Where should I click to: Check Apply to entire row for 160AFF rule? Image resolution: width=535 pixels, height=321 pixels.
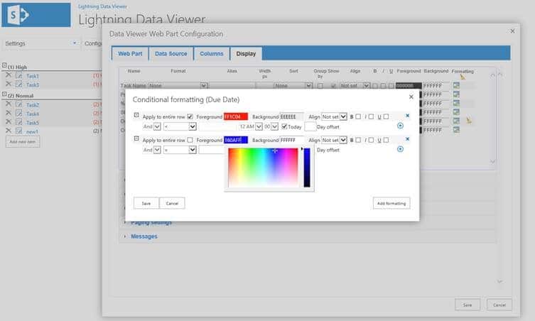(190, 140)
